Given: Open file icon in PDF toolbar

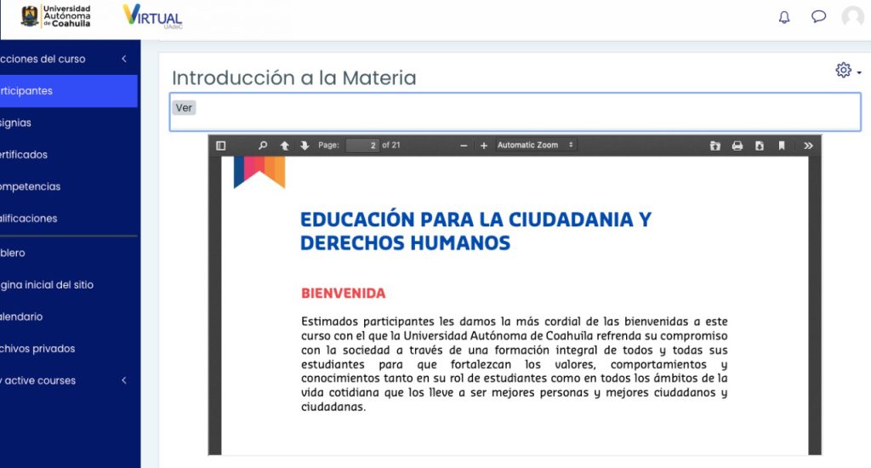Looking at the screenshot, I should point(715,146).
